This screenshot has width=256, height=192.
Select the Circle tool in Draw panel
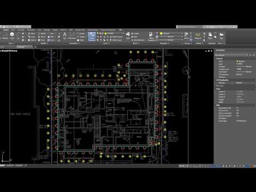12,35
